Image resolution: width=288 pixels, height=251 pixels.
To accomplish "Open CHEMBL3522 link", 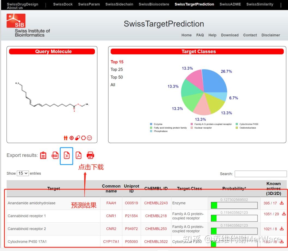I will pos(156,241).
